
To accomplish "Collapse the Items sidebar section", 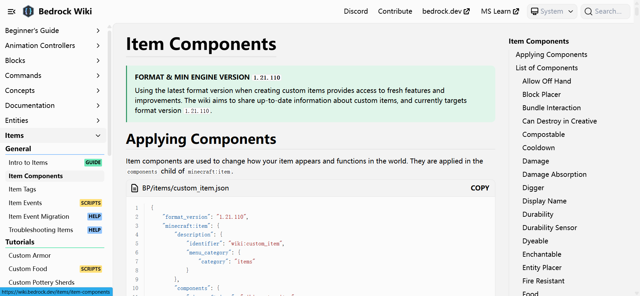I will point(98,136).
